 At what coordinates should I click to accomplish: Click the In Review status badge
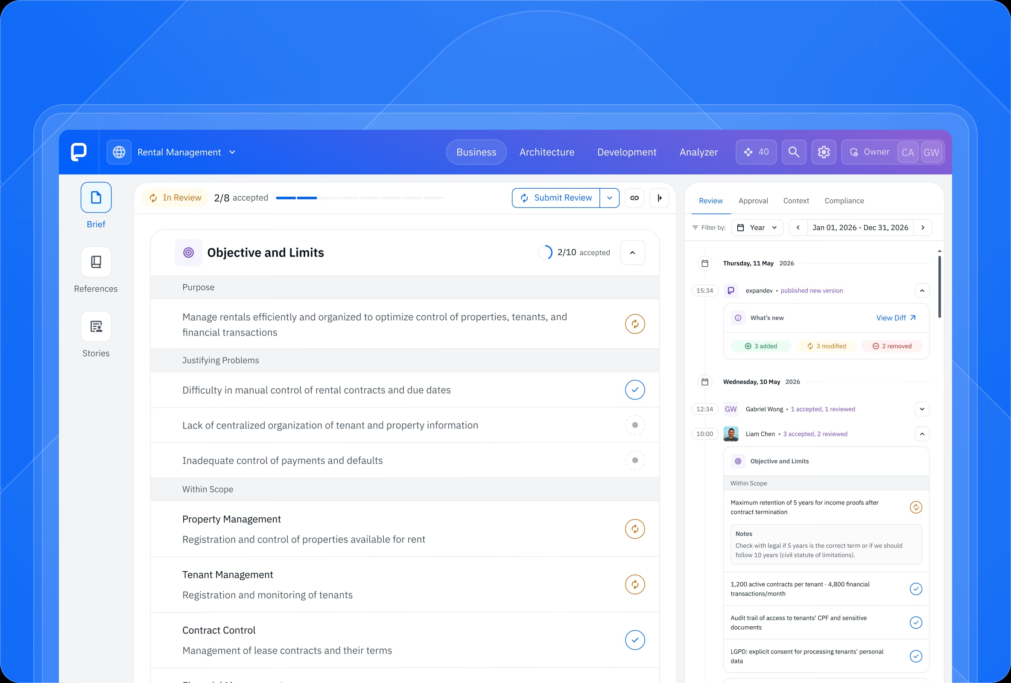[x=175, y=198]
